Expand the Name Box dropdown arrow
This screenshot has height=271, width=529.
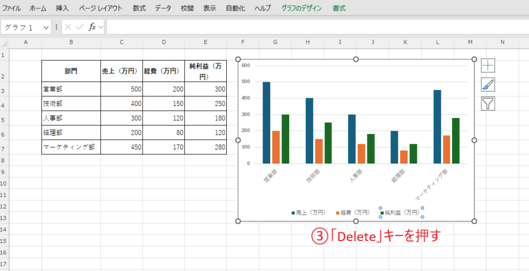(x=46, y=28)
